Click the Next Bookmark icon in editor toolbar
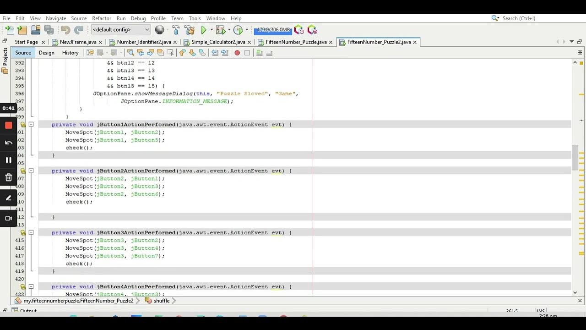The width and height of the screenshot is (586, 330). (x=192, y=53)
